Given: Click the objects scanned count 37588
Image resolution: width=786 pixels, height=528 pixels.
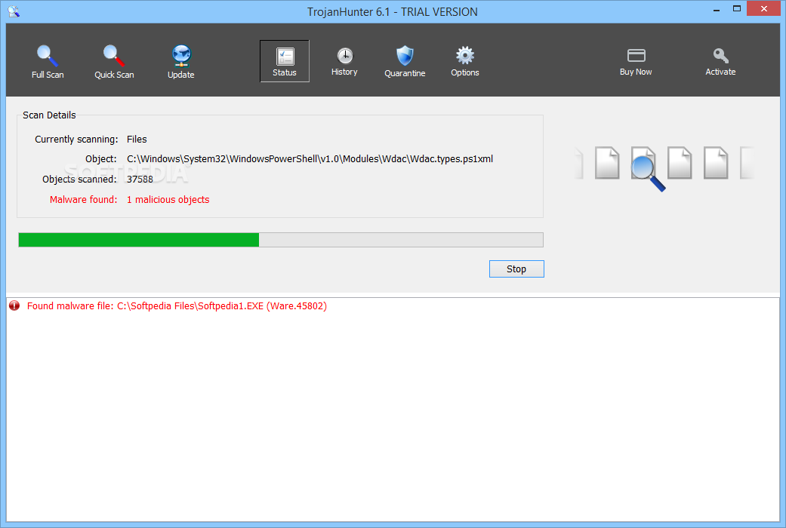Looking at the screenshot, I should point(140,179).
